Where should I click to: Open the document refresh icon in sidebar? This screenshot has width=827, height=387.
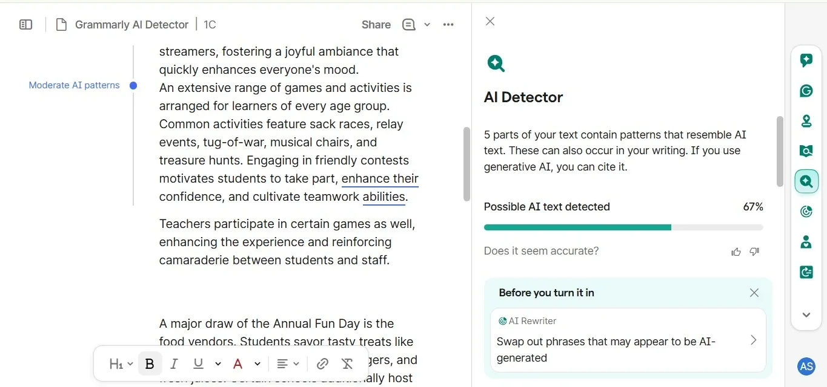click(806, 272)
